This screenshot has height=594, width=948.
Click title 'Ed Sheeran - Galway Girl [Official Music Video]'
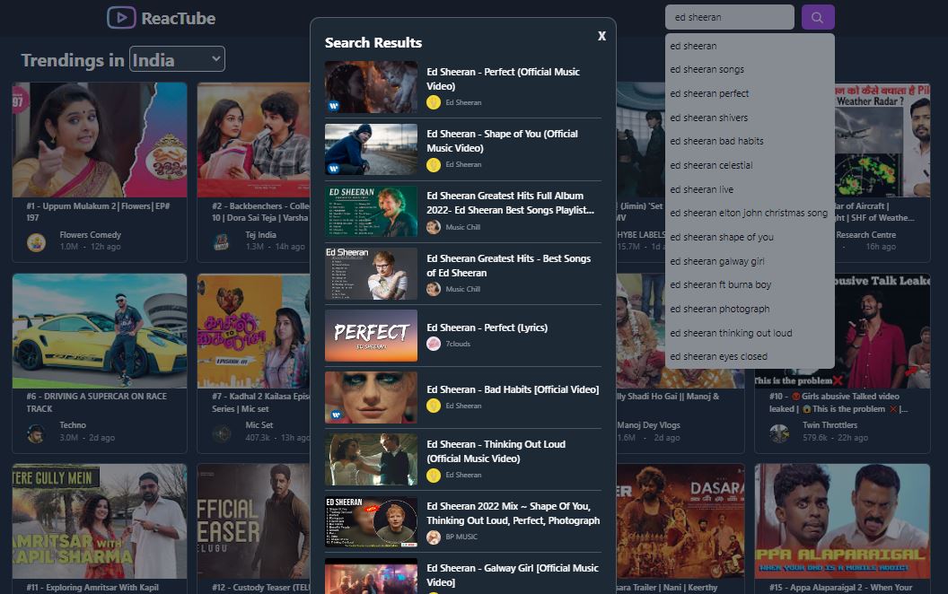[x=513, y=575]
